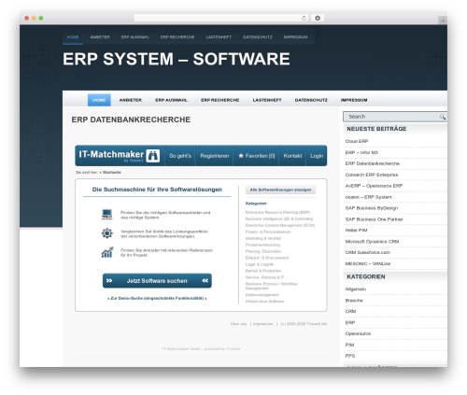Screen dimensions: 467x395
Task: Click the Startseite breadcrumb link
Action: [x=111, y=172]
